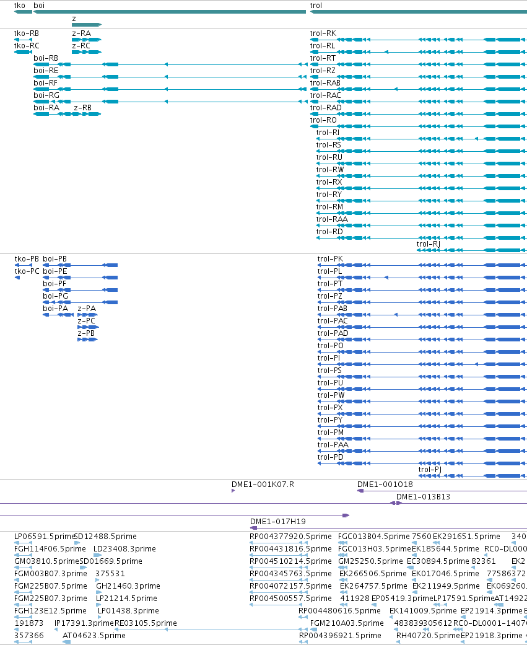Click the z-RA transcript label

81,33
